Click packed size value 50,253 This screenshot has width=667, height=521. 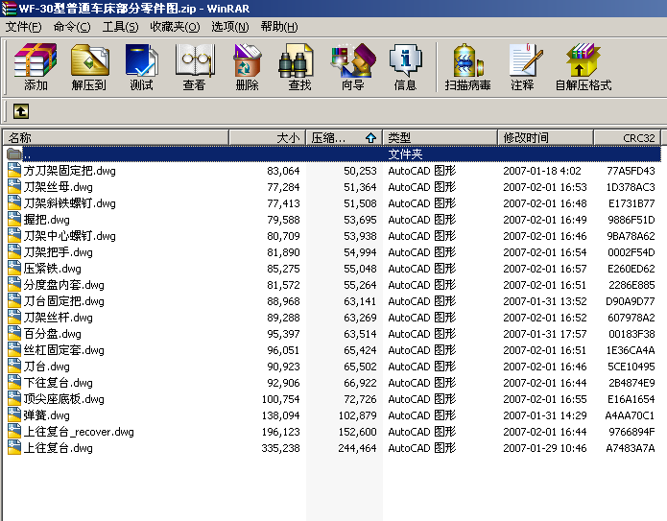click(x=360, y=171)
